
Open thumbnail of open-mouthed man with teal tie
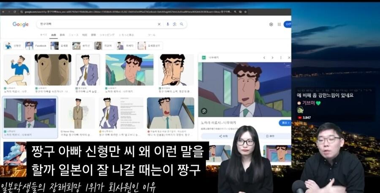point(171,113)
